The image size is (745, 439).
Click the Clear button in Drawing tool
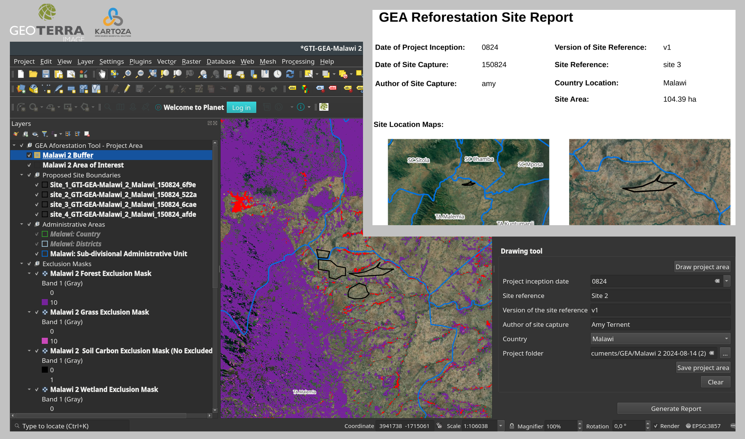pos(715,382)
